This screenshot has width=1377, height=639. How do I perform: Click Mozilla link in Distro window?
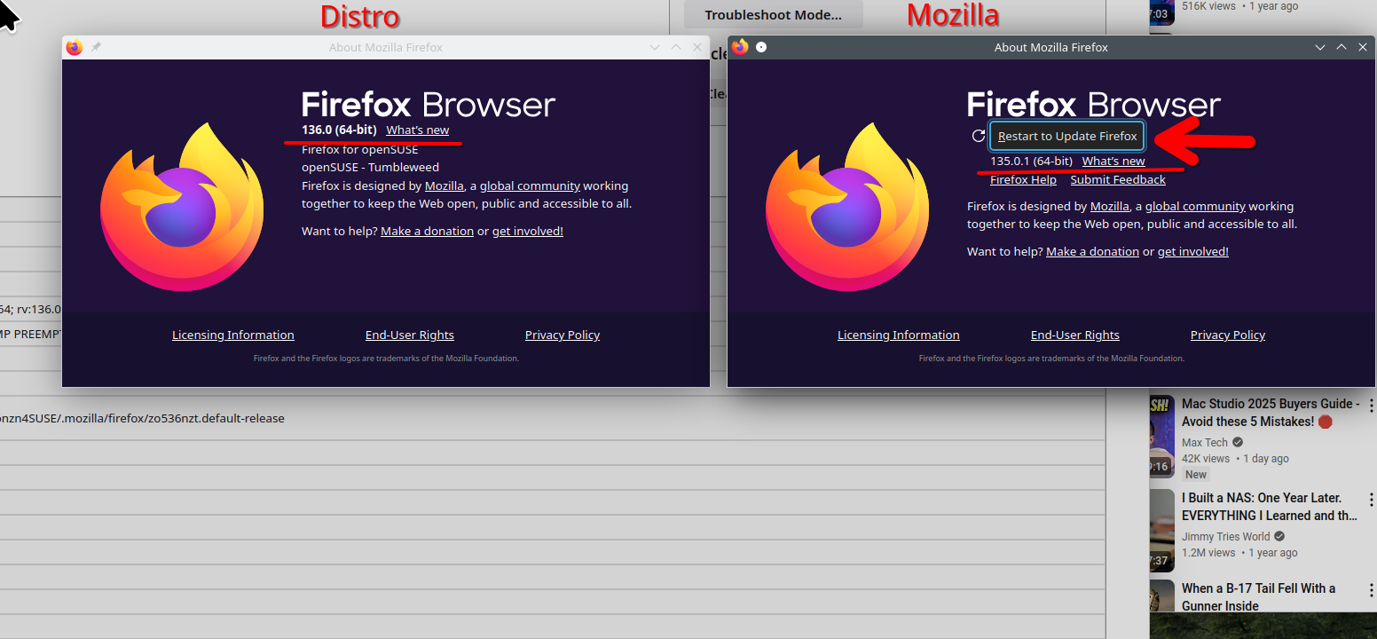click(x=445, y=186)
